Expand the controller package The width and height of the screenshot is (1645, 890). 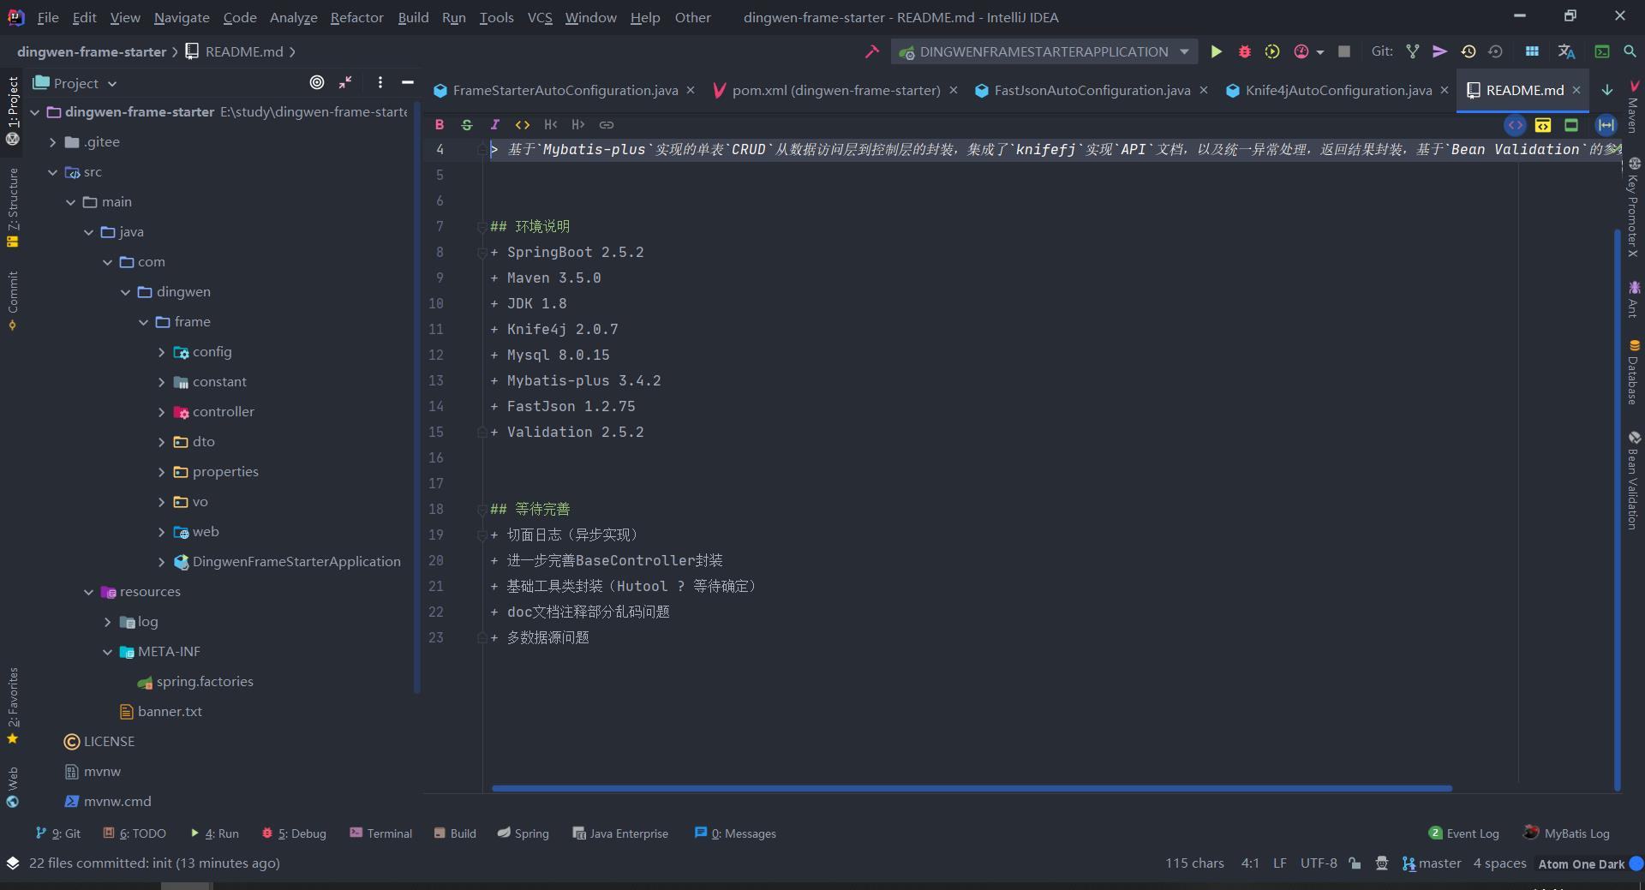161,412
